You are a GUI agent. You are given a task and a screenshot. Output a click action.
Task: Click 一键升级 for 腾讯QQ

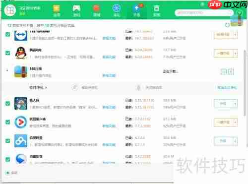pos(223,54)
